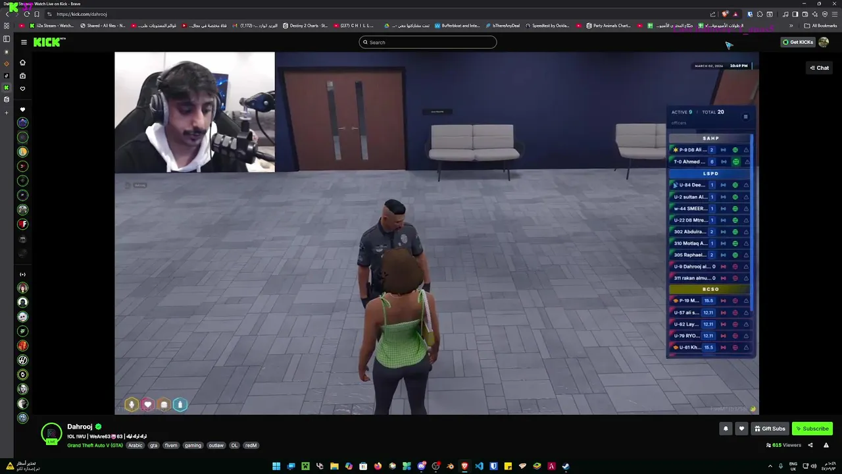Click the Get KICKs button
The height and width of the screenshot is (474, 842).
(797, 42)
